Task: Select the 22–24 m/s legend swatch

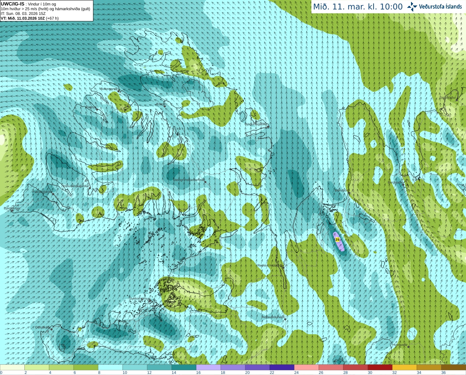Action: tap(282, 367)
